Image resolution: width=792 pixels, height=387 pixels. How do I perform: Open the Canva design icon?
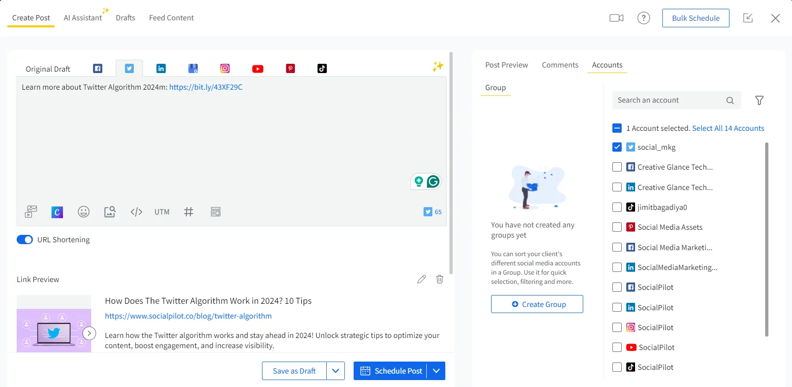[57, 212]
